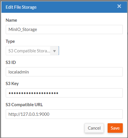The width and height of the screenshot is (128, 138).
Task: Focus the S3 ID input field
Action: point(64,72)
